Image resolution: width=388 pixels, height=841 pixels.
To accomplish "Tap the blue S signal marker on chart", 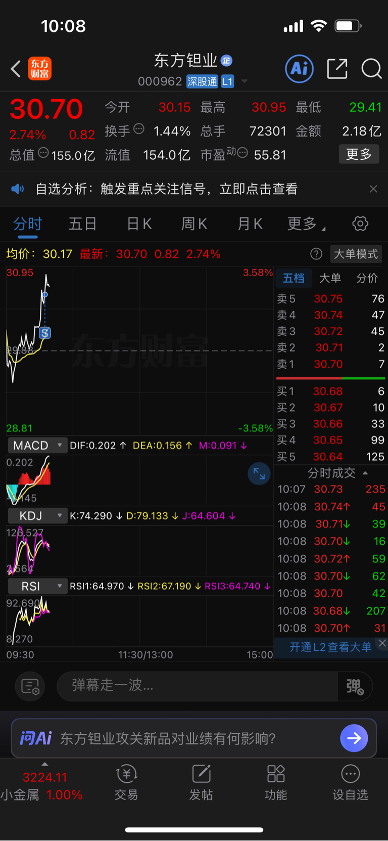I will click(x=45, y=333).
